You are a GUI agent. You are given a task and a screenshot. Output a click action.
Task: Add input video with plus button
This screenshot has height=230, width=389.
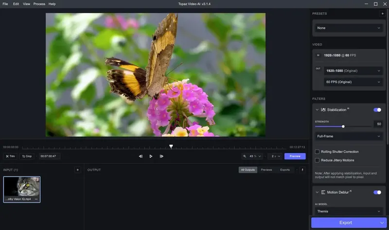78,170
